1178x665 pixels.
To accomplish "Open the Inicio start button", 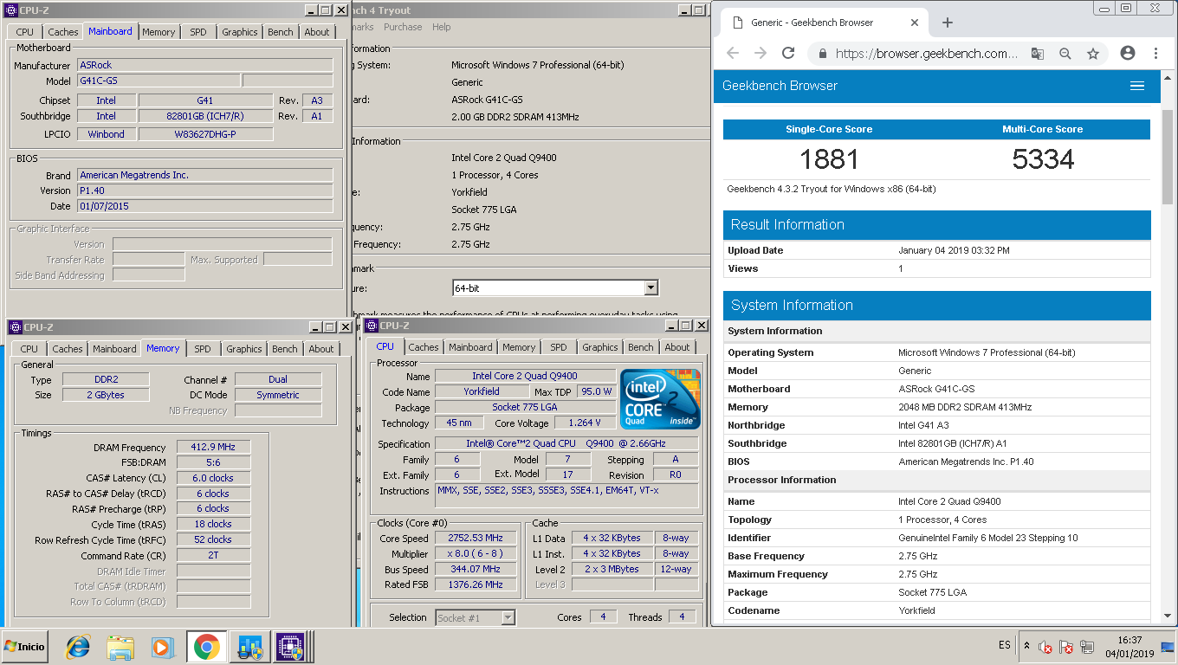I will click(x=25, y=647).
